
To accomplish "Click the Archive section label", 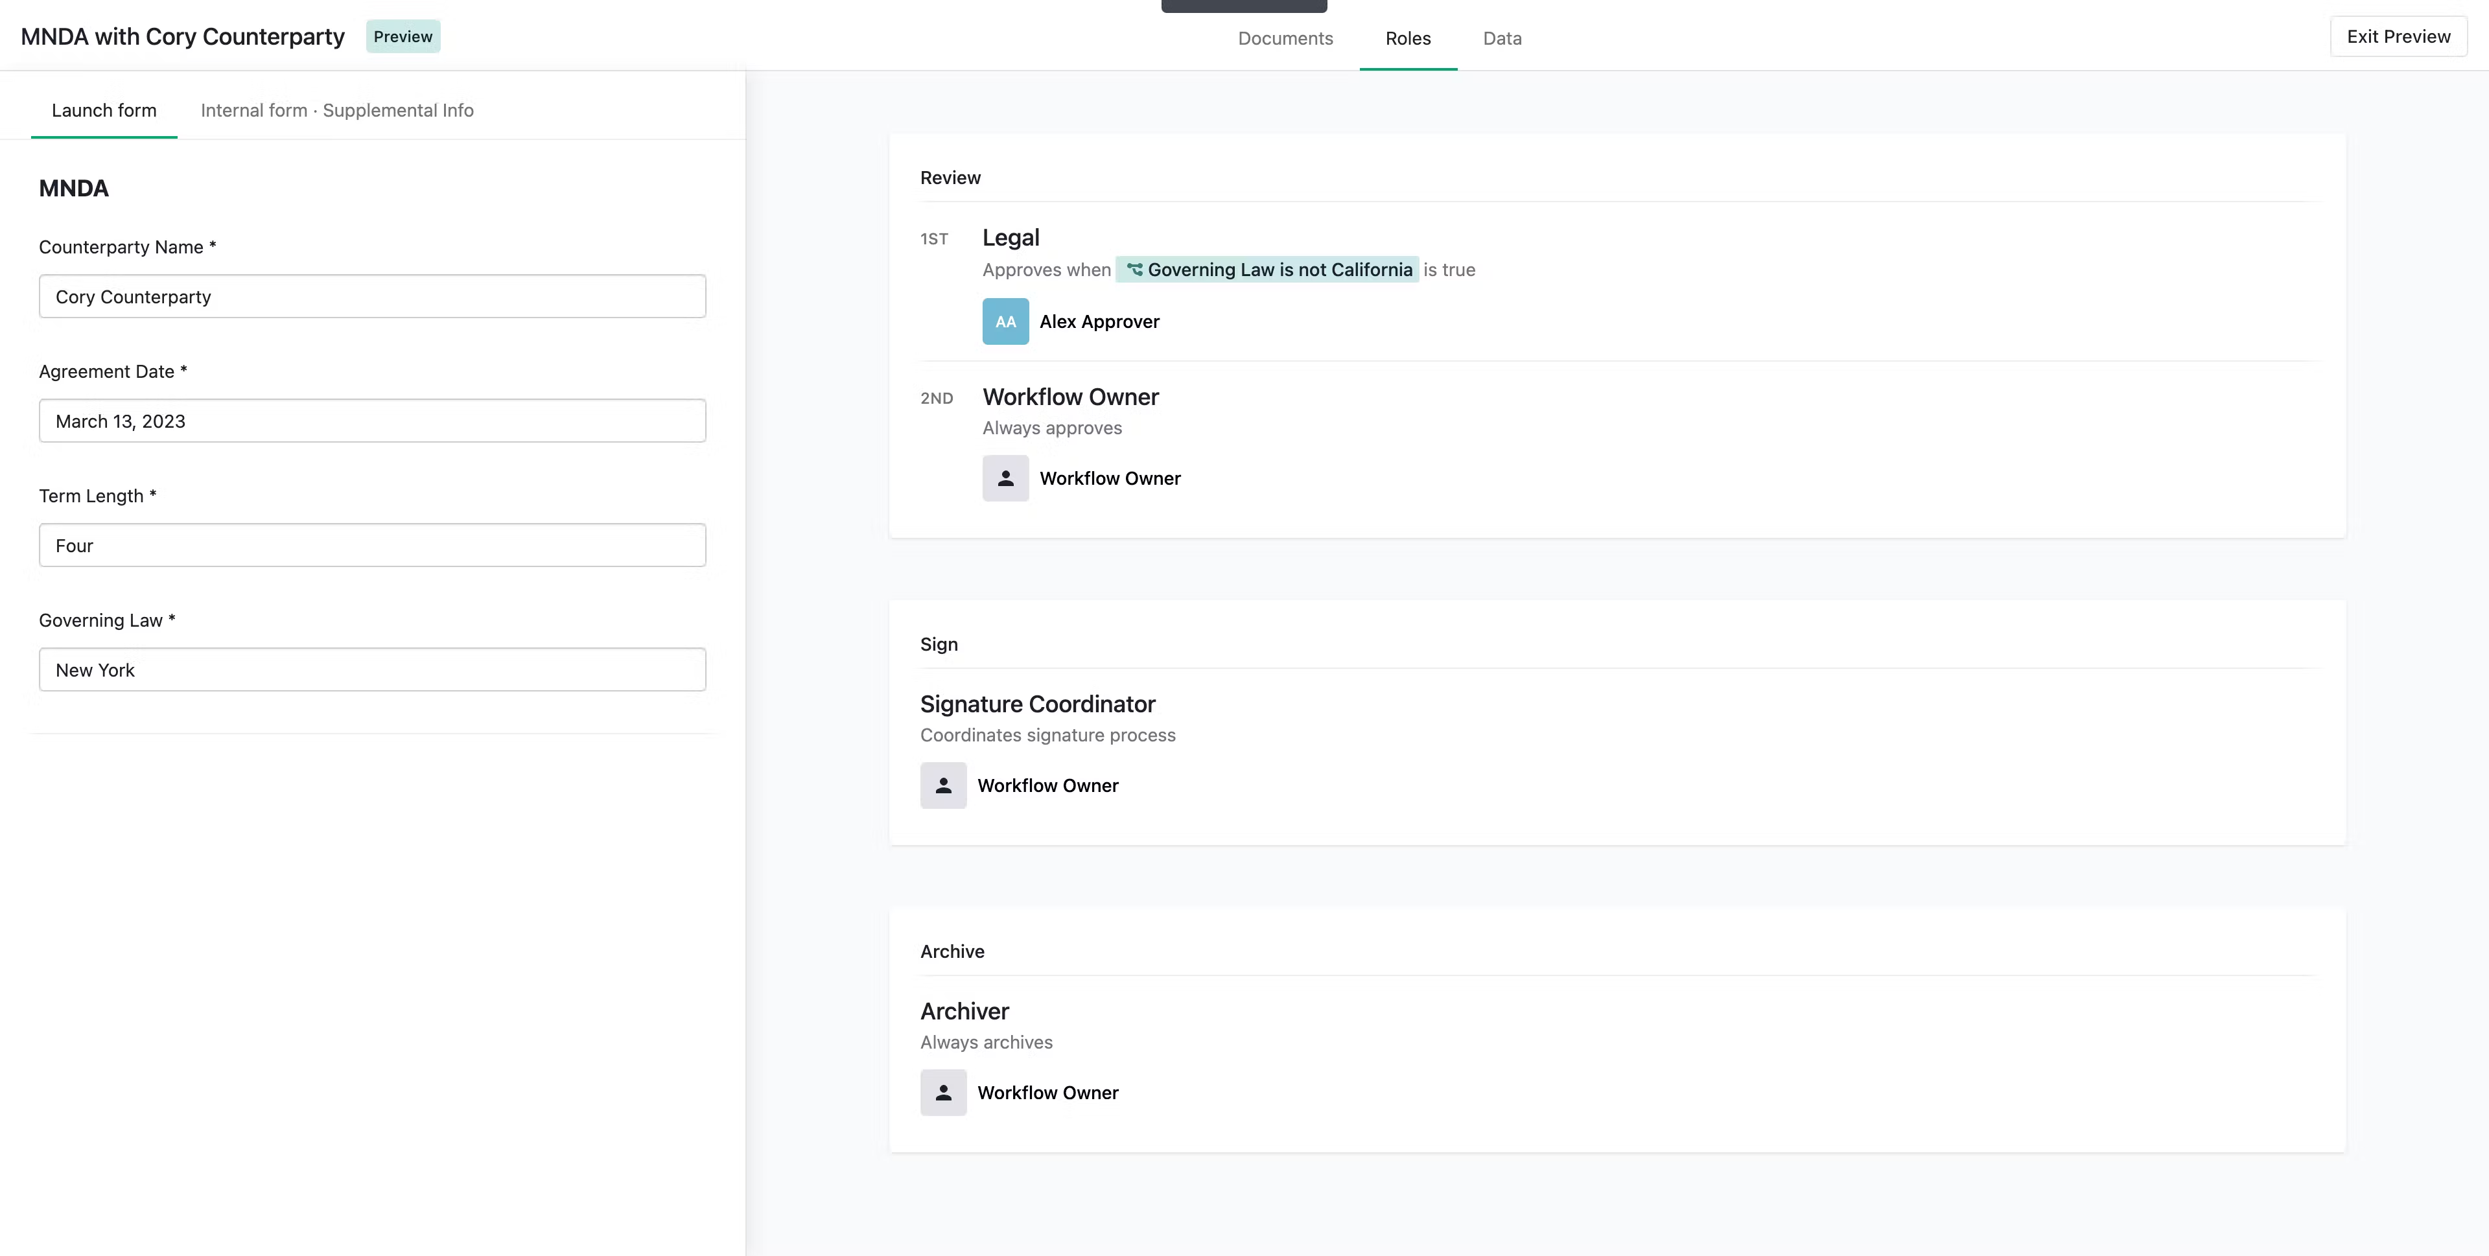I will click(953, 951).
